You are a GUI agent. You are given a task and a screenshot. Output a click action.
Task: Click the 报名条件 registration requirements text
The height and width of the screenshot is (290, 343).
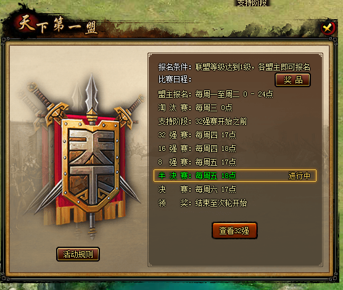234,67
